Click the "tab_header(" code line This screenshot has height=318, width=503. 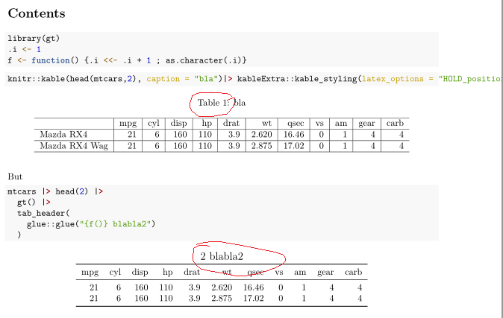[x=43, y=213]
